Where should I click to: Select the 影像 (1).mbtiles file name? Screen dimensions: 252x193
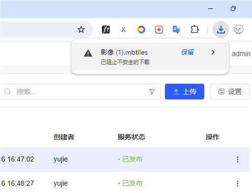click(x=124, y=52)
